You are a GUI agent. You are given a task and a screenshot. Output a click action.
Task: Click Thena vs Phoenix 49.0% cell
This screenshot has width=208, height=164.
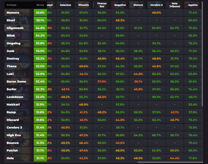click(x=83, y=66)
